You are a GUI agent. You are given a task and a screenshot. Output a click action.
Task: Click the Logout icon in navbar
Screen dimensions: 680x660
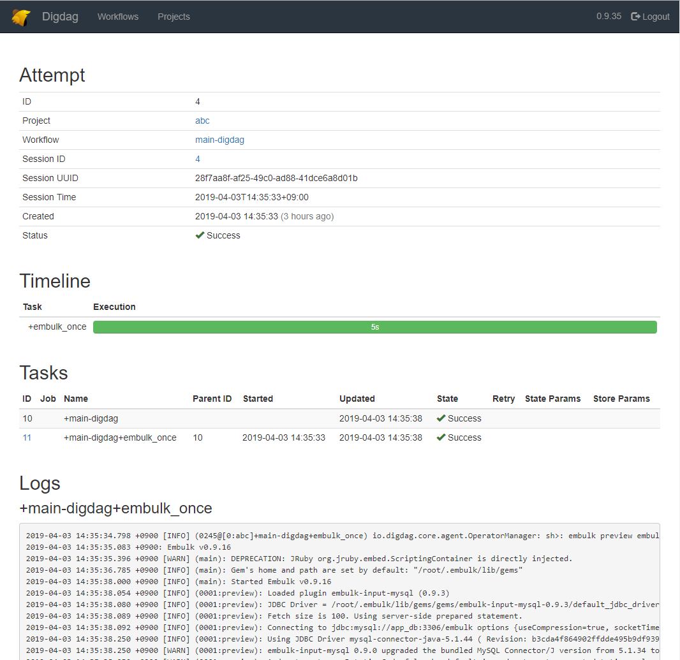(x=635, y=17)
